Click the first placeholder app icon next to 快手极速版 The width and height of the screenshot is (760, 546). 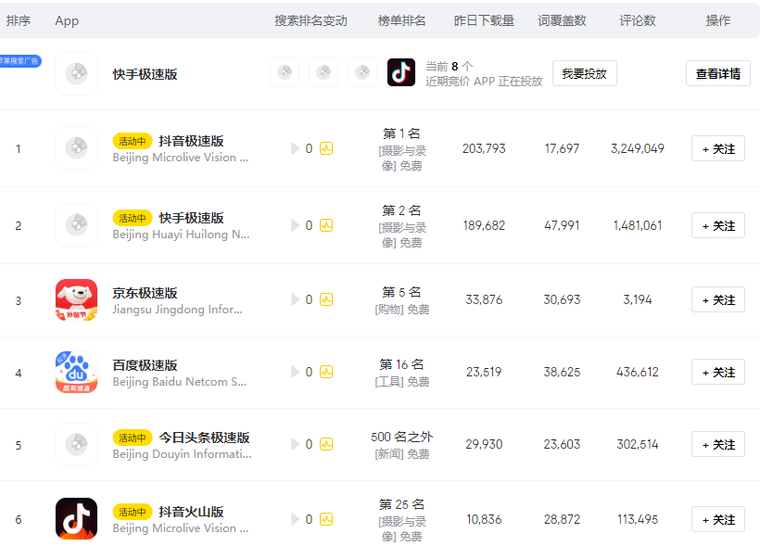[x=285, y=73]
